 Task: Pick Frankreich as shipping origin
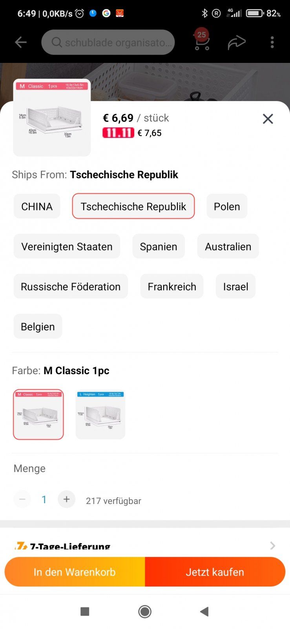pyautogui.click(x=172, y=287)
